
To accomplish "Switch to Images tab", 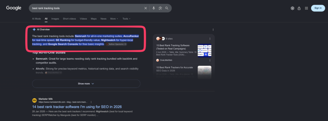I will coord(55,19).
